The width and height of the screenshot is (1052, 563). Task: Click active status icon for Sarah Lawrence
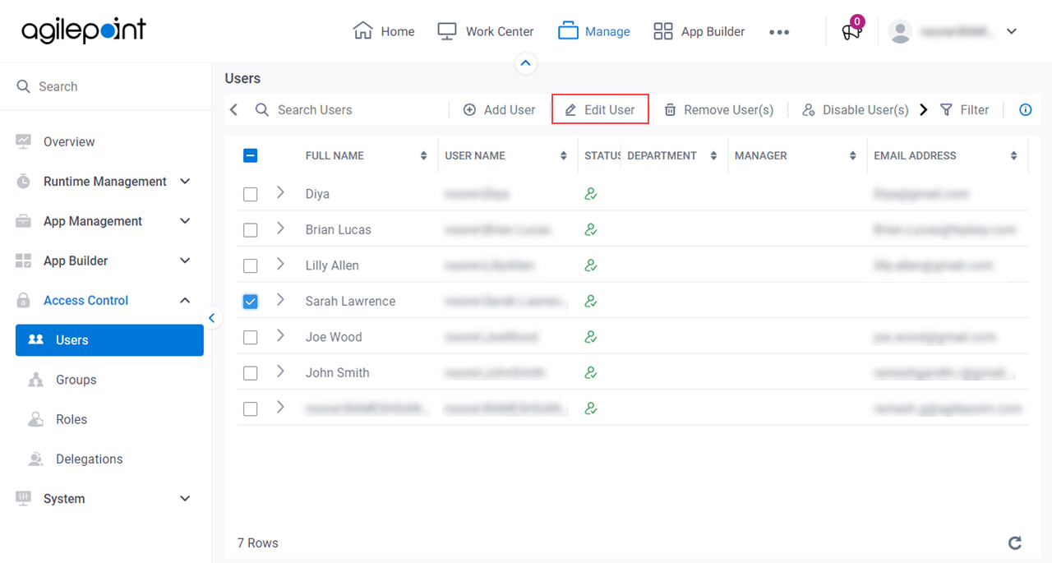click(590, 302)
